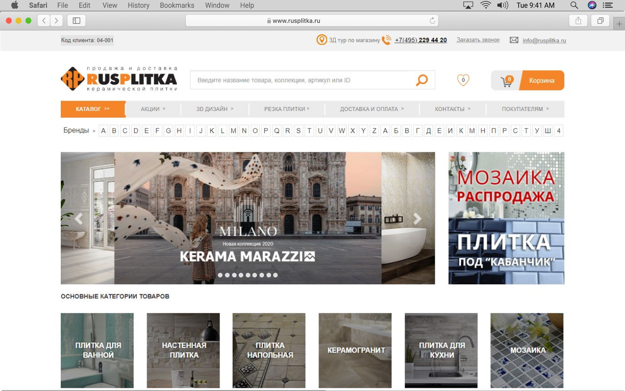Image resolution: width=625 pixels, height=391 pixels.
Task: Show previous banner slide
Action: (79, 219)
